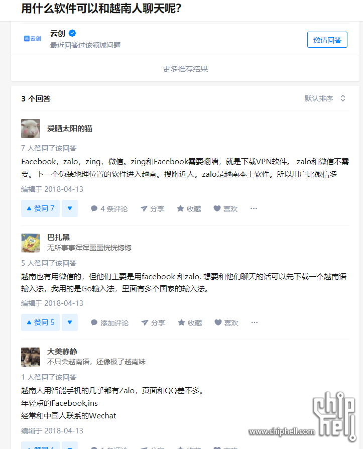Click 添加评论 on the second answer
This screenshot has height=449, width=363.
click(109, 323)
